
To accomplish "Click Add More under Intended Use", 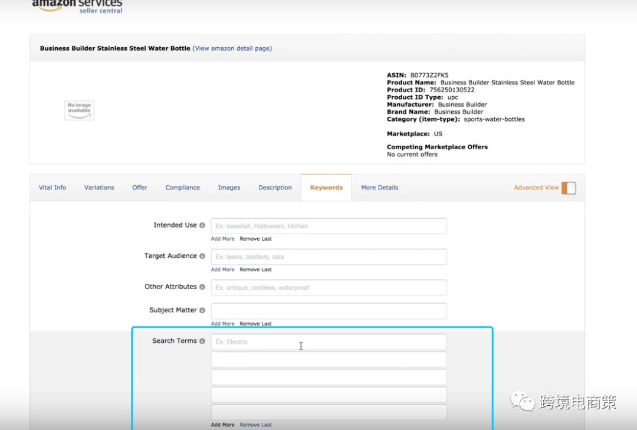I will [222, 239].
